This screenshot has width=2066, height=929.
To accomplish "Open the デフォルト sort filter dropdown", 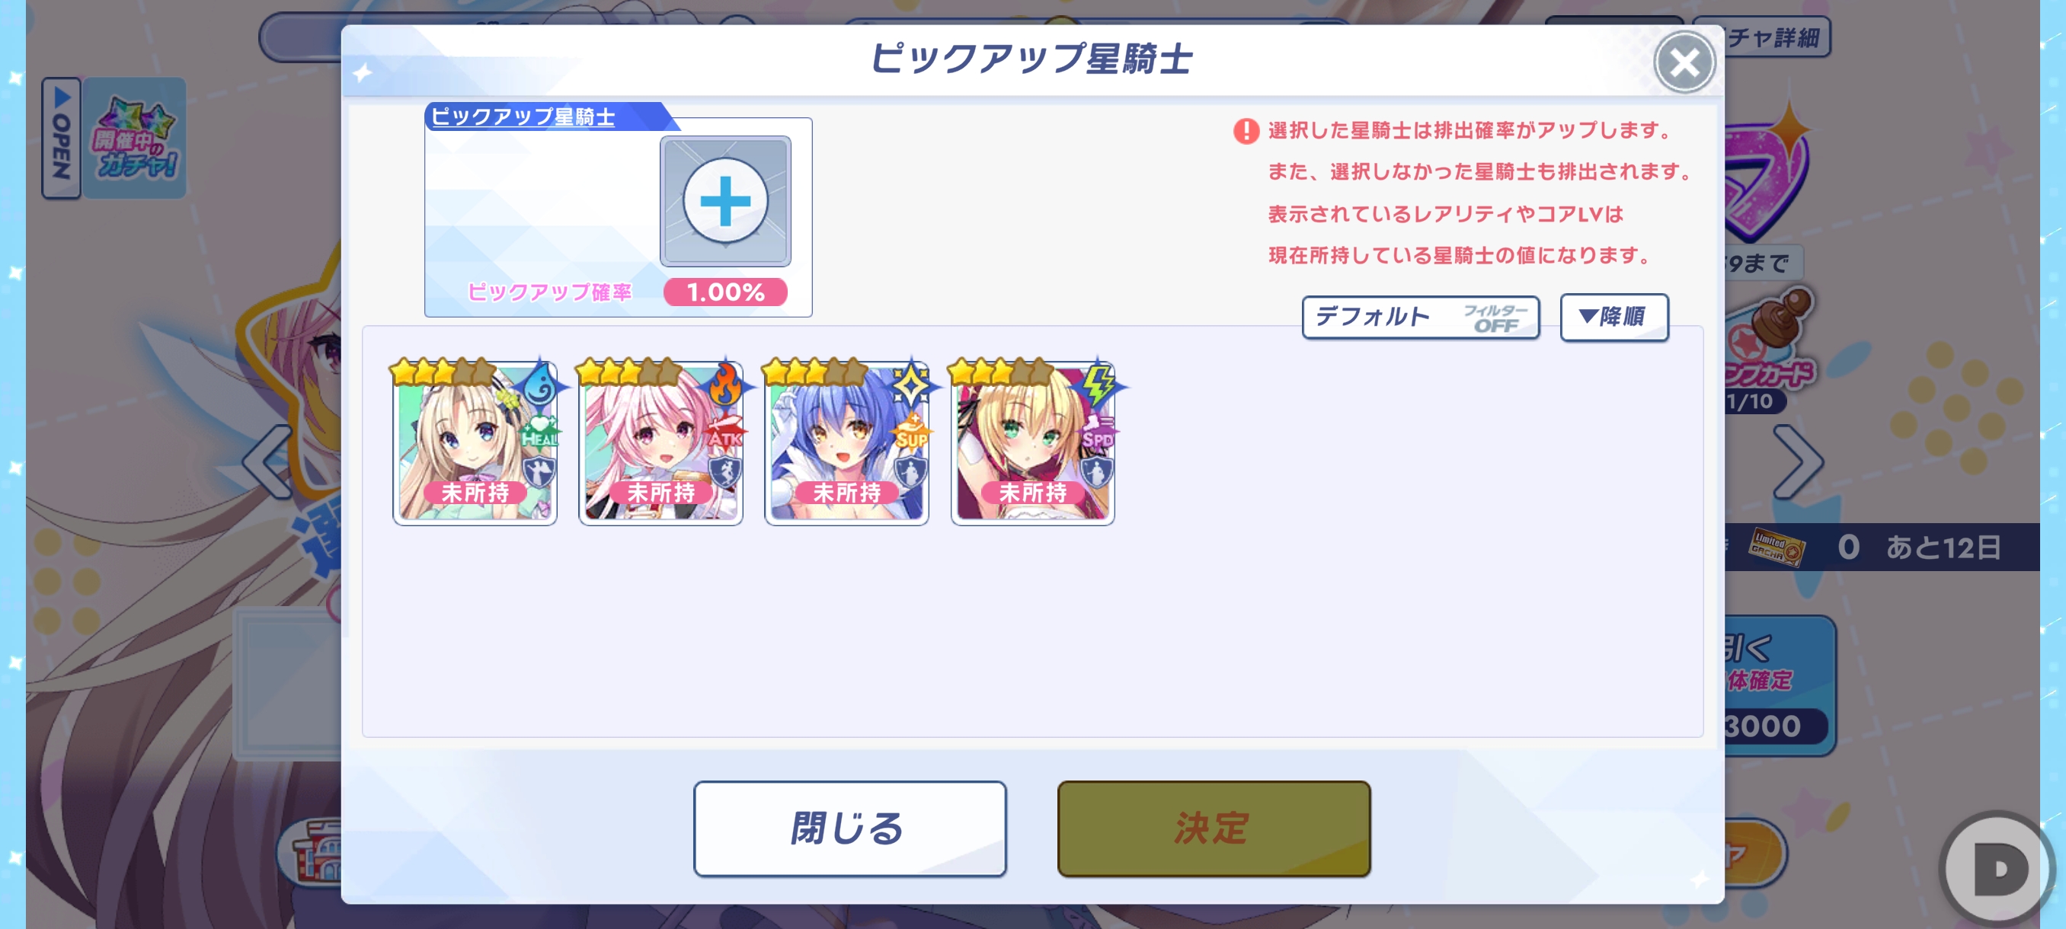I will [x=1420, y=318].
